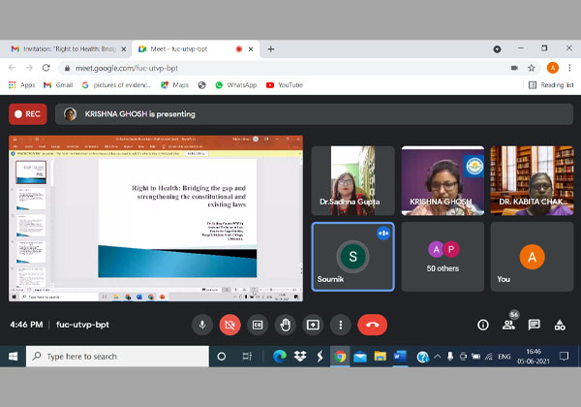
Task: Show the participants list panel
Action: (508, 325)
